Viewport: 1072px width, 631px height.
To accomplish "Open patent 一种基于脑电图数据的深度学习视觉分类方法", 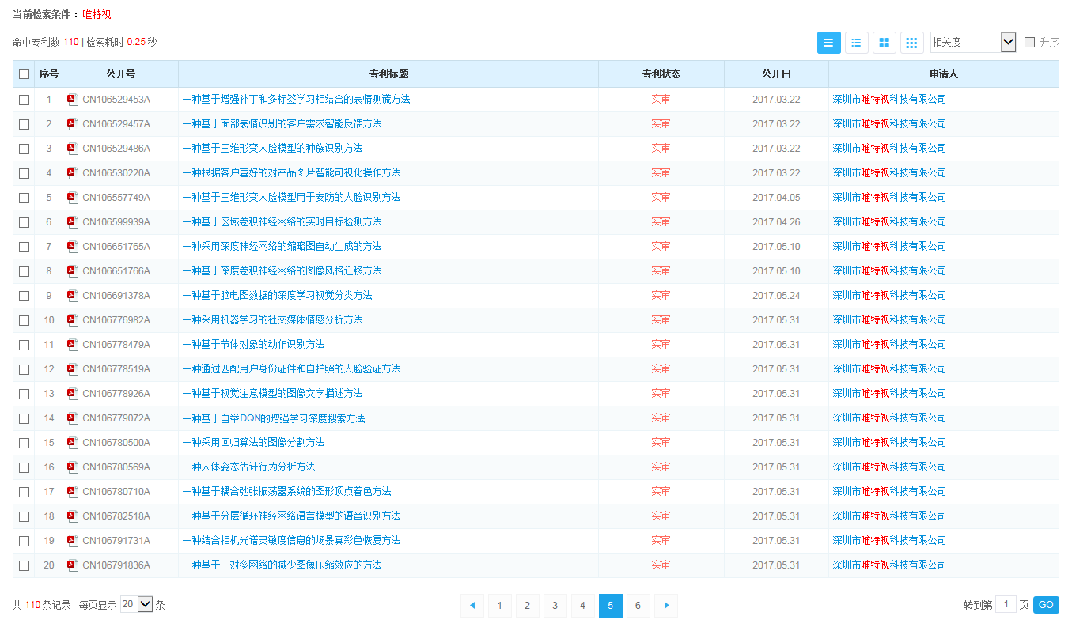I will (x=278, y=296).
